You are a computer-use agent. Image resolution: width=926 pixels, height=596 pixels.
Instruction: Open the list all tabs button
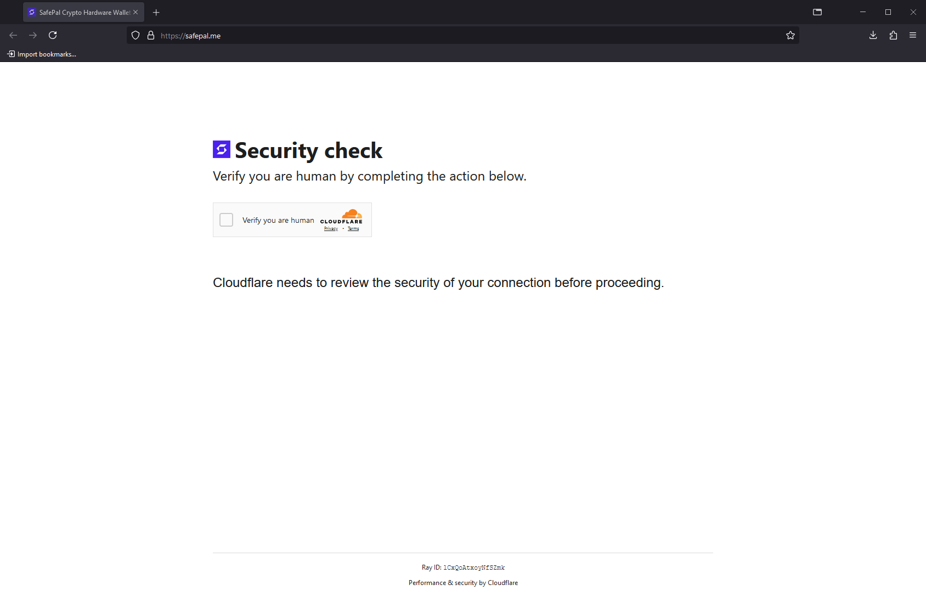coord(817,12)
